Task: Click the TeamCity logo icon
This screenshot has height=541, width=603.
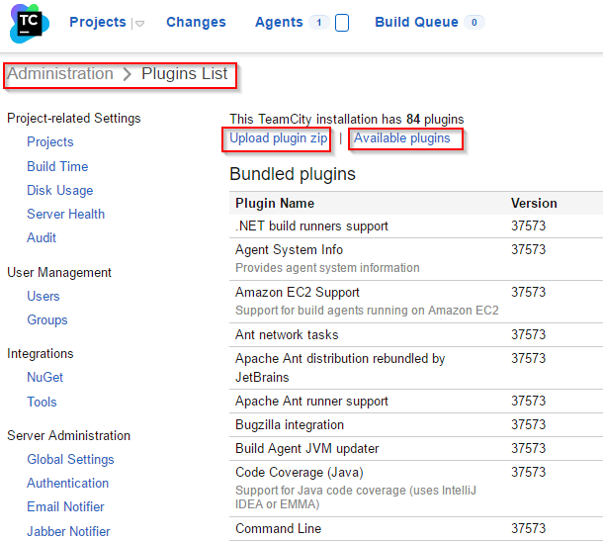Action: pyautogui.click(x=30, y=24)
